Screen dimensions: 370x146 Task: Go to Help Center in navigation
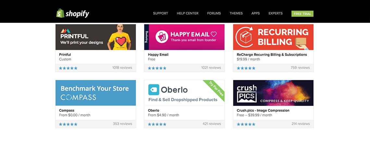click(x=187, y=13)
